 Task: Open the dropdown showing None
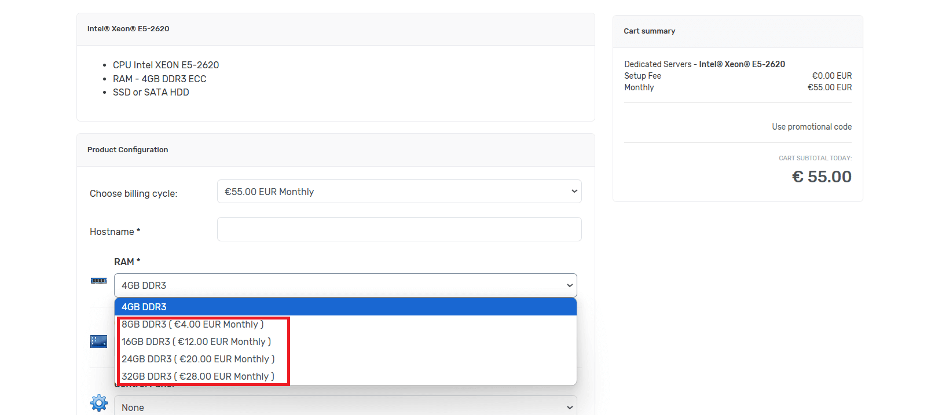[x=346, y=407]
